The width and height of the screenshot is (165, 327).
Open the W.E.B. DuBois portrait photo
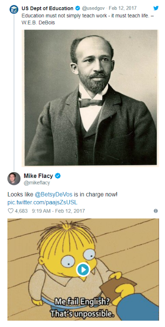(x=91, y=97)
